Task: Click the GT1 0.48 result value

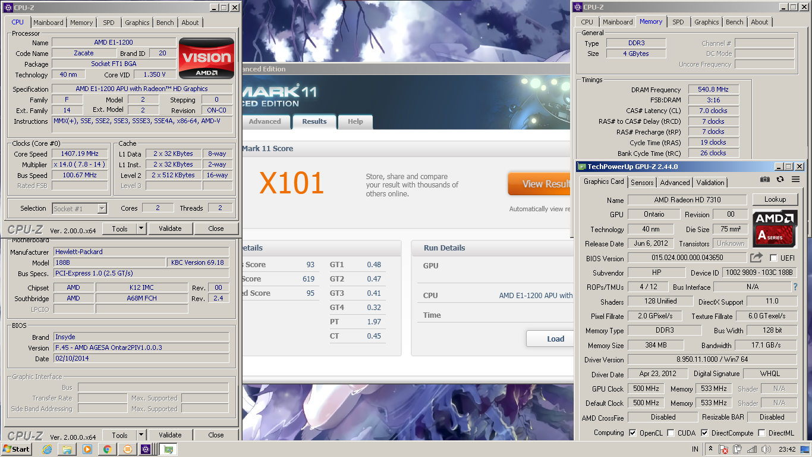Action: tap(374, 265)
